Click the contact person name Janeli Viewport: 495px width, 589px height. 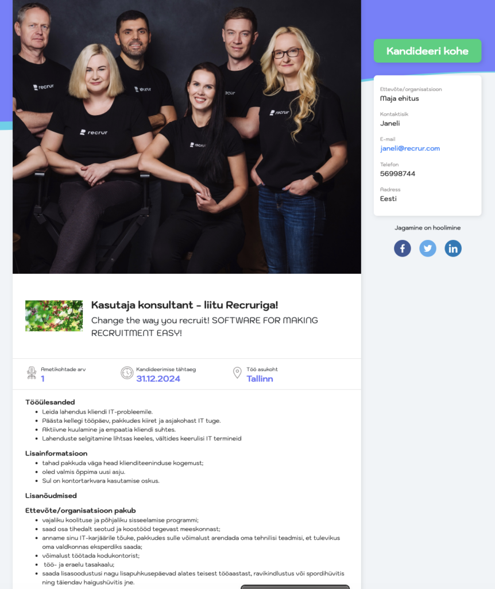coord(389,123)
